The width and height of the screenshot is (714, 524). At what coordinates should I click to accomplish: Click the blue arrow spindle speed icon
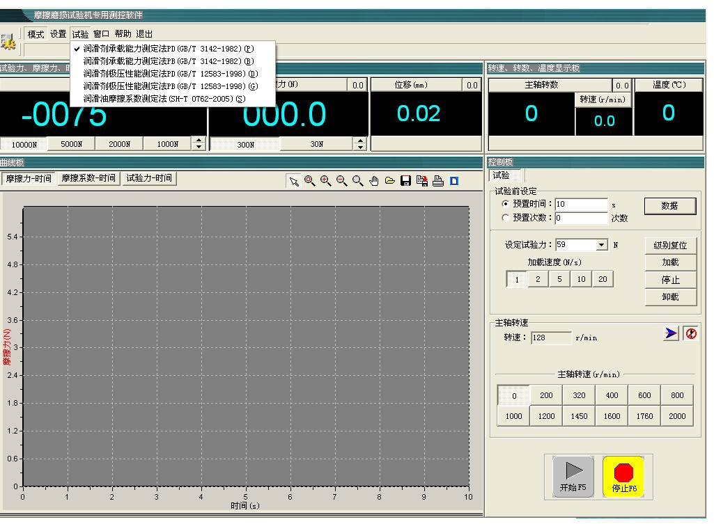pyautogui.click(x=670, y=334)
